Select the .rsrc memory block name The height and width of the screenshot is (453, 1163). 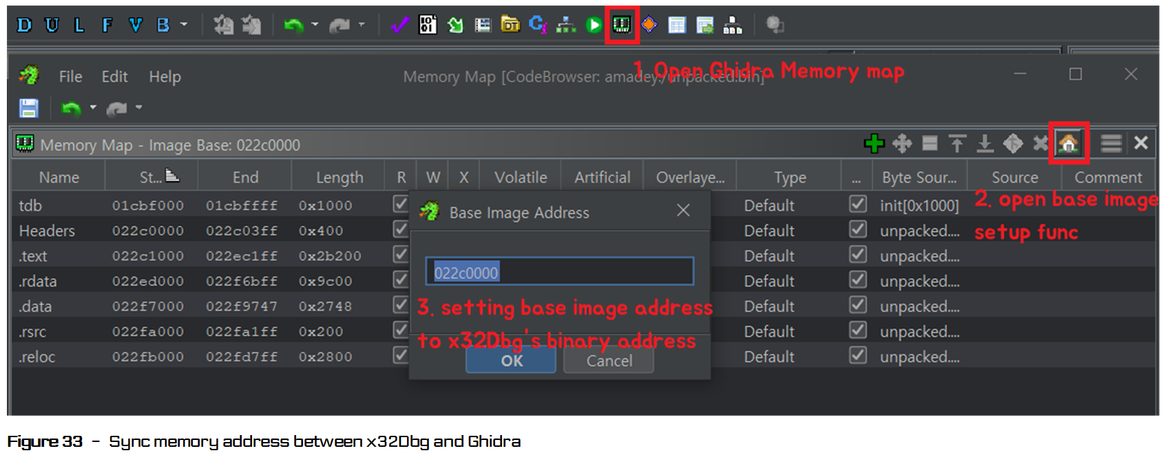coord(32,332)
